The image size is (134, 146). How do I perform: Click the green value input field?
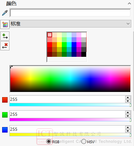click(x=67, y=114)
